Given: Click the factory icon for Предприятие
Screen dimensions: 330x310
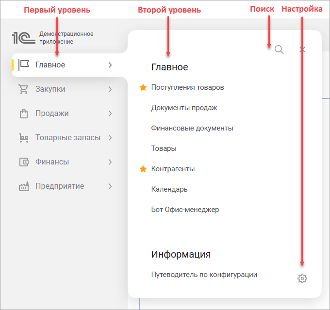Looking at the screenshot, I should point(23,186).
